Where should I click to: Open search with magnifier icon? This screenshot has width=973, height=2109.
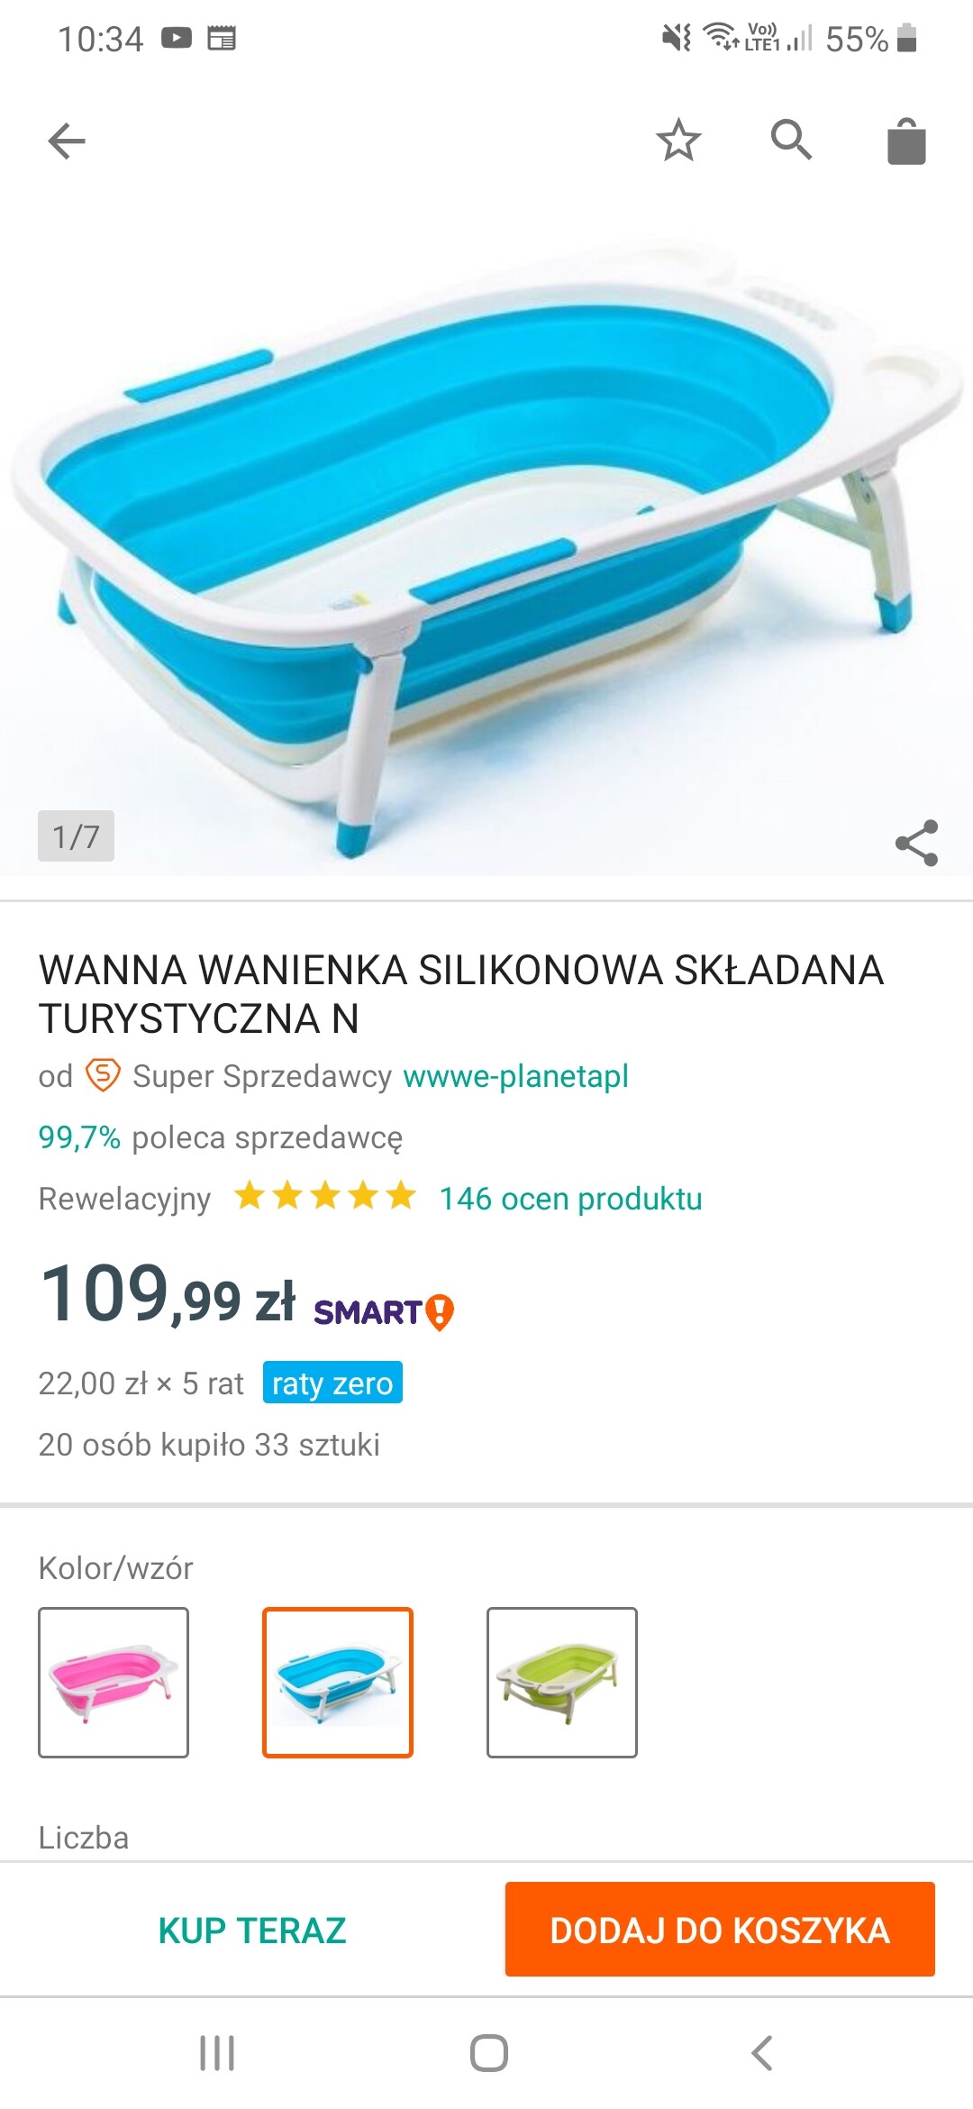pyautogui.click(x=792, y=140)
